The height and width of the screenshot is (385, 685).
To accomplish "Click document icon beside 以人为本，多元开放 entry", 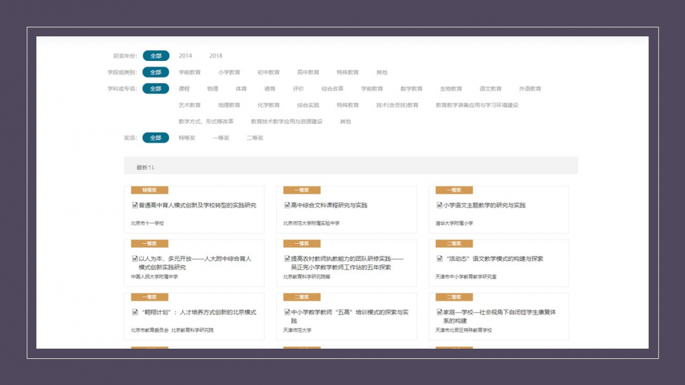I will pyautogui.click(x=135, y=258).
